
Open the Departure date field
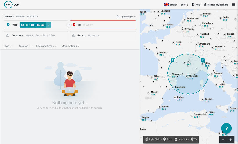click(36, 35)
